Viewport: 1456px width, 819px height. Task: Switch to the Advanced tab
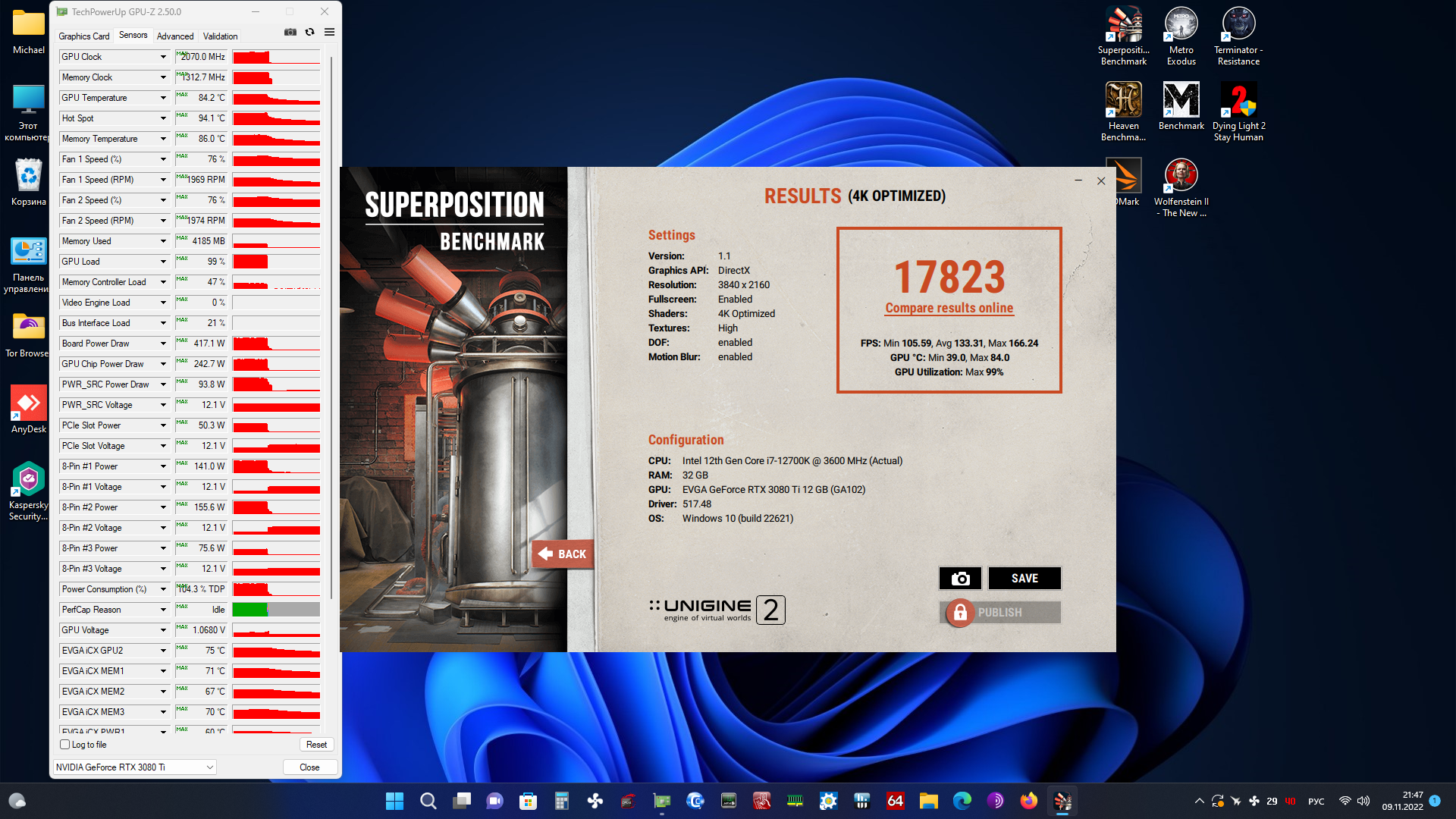coord(175,36)
